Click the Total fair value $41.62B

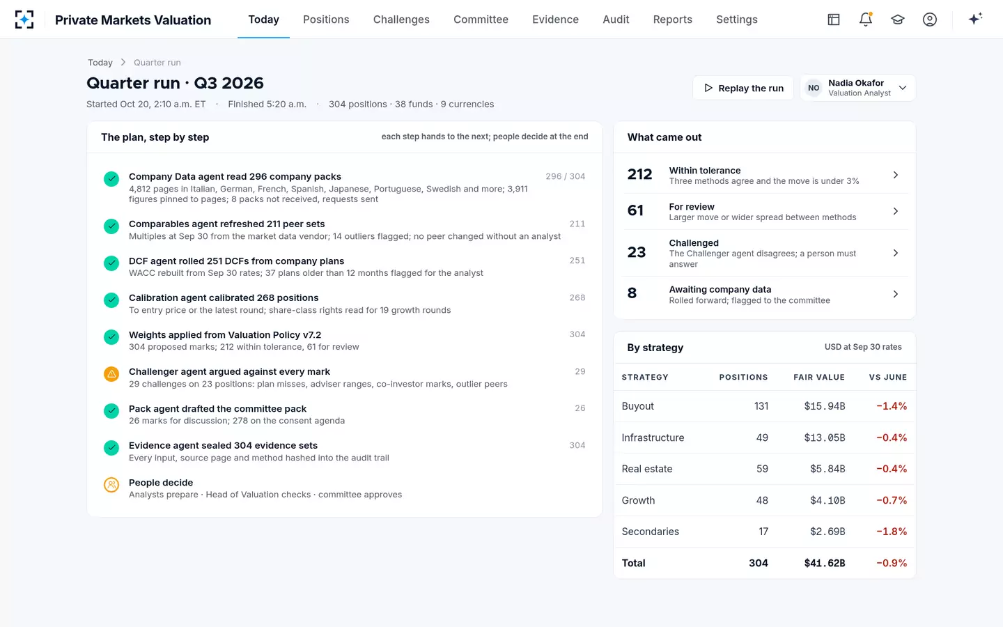pos(825,563)
